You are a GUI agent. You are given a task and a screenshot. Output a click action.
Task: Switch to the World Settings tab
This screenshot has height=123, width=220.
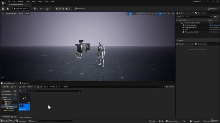(x=202, y=44)
